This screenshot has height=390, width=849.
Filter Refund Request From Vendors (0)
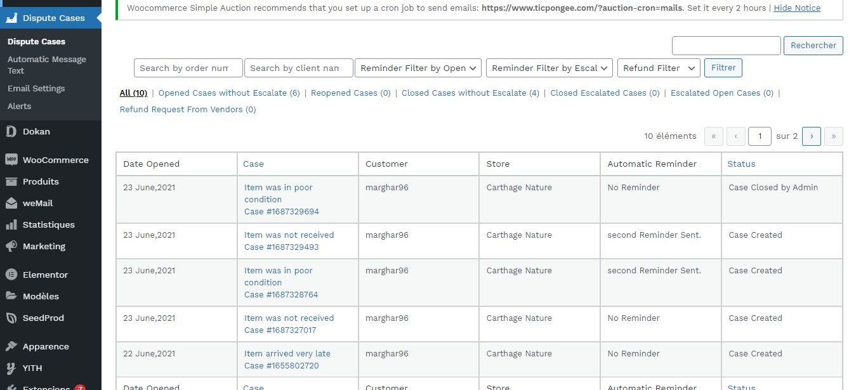[188, 109]
